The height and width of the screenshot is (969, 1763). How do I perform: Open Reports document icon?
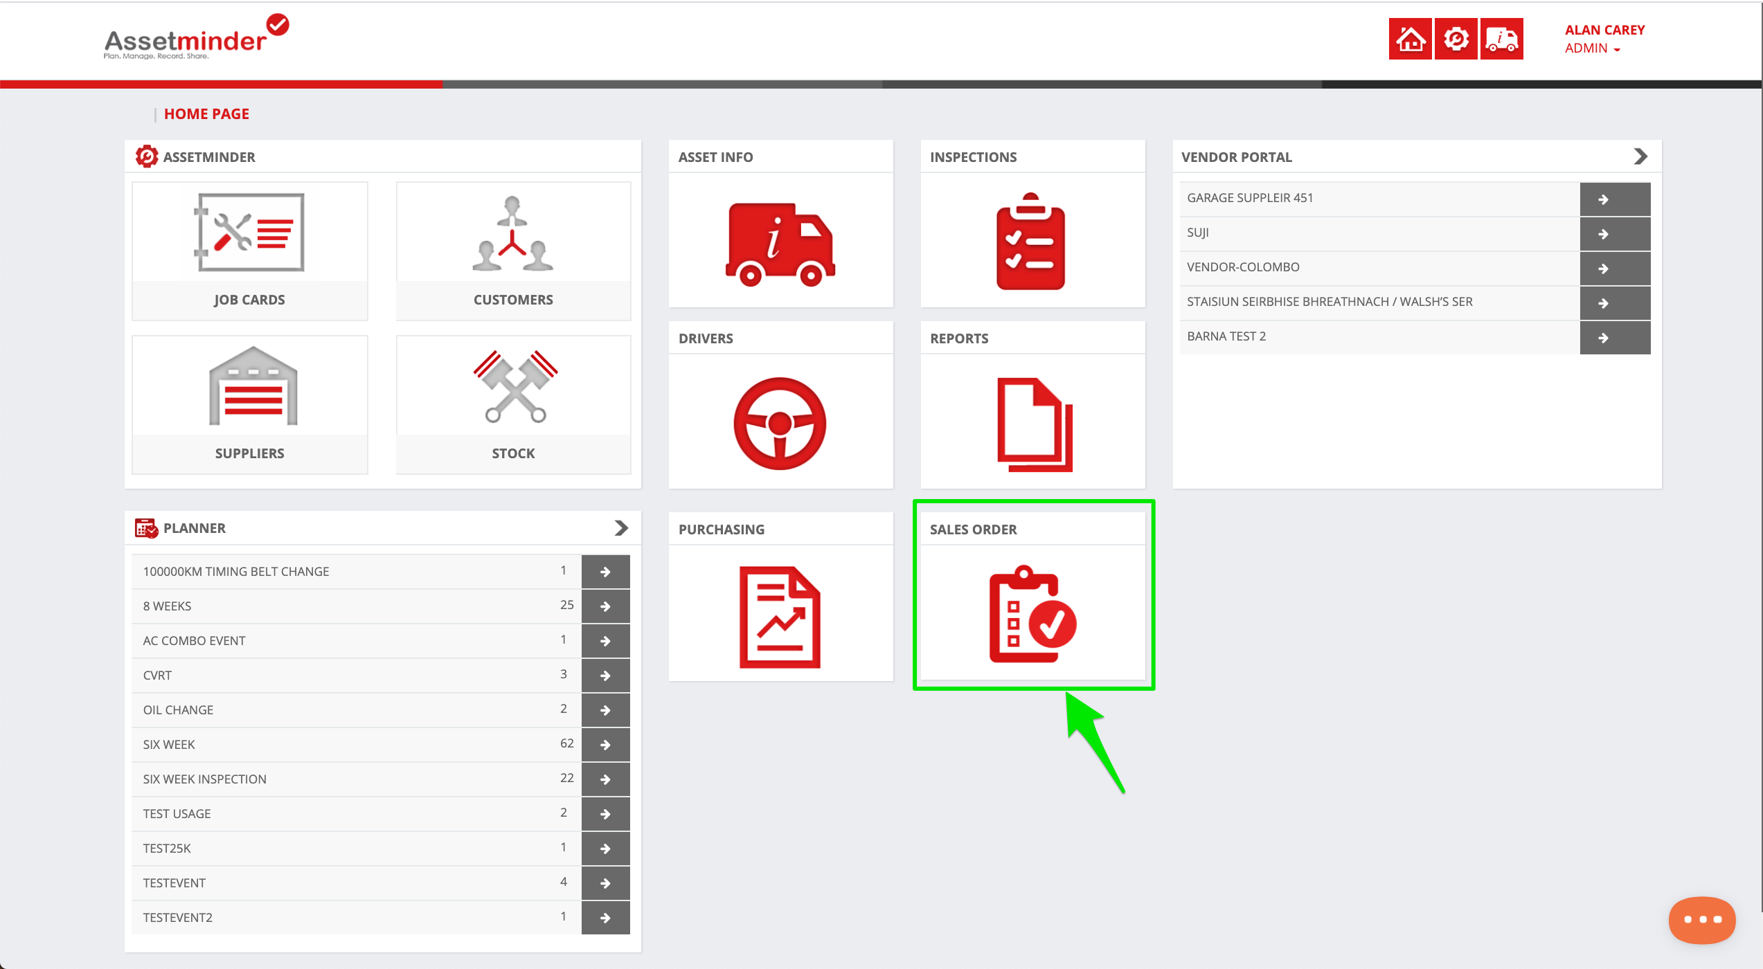pos(1035,424)
